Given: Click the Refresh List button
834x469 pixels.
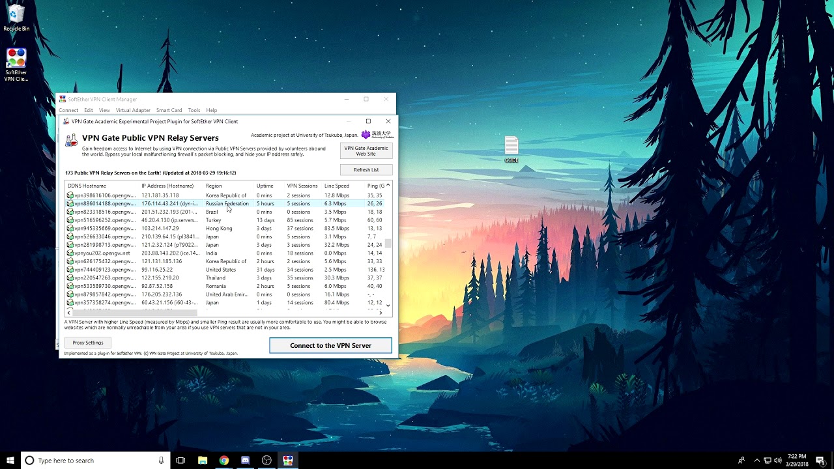Looking at the screenshot, I should 366,169.
